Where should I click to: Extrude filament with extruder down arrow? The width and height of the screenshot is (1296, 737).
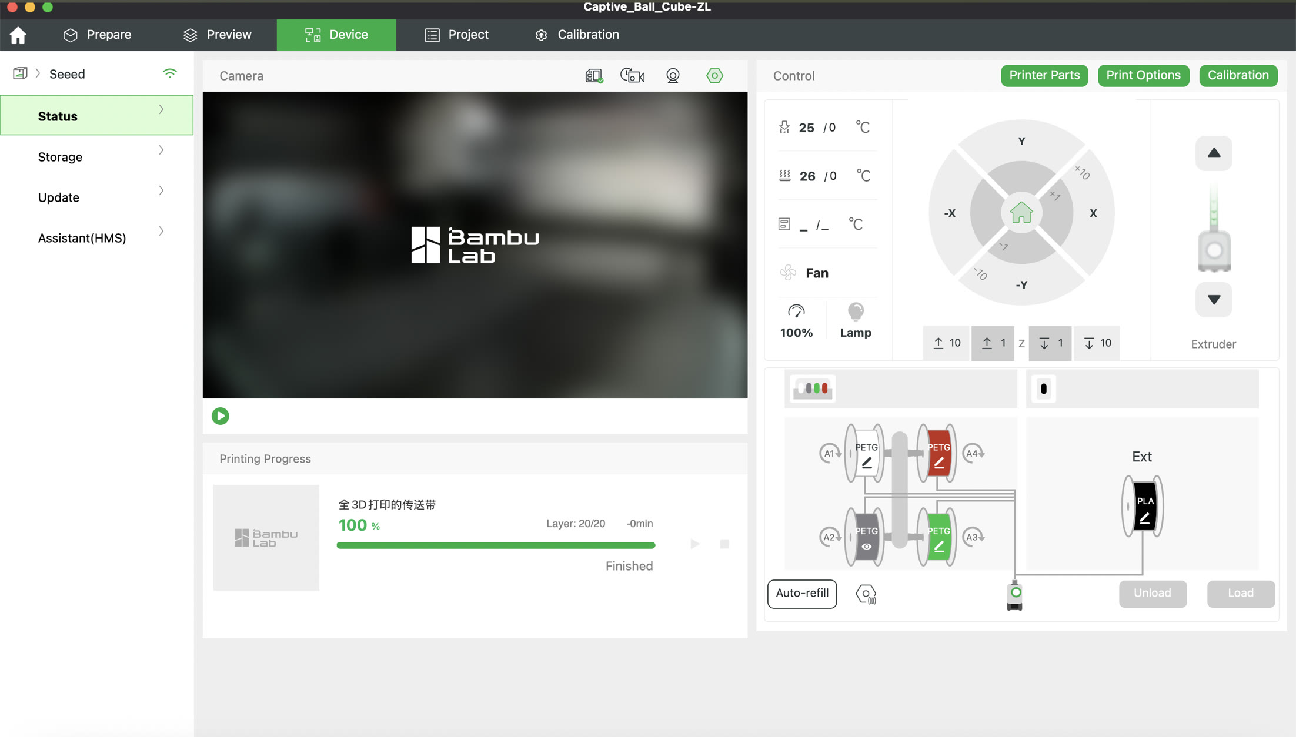pyautogui.click(x=1214, y=300)
